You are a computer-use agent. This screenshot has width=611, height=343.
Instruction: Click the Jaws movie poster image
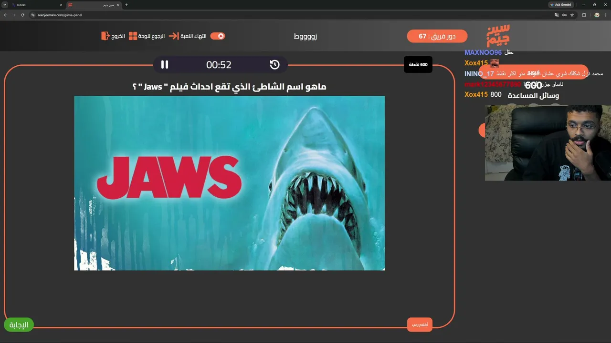(229, 183)
